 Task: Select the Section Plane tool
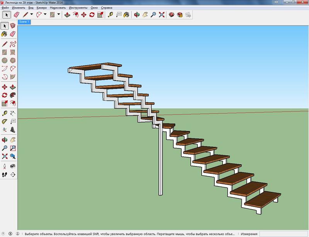[13, 174]
